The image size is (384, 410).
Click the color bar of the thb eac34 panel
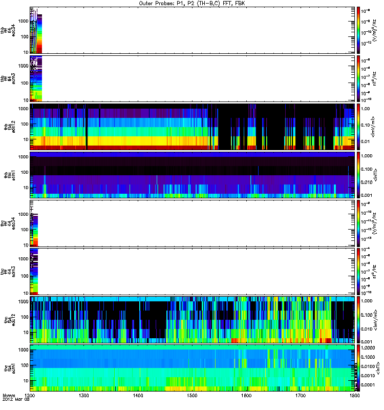358,30
